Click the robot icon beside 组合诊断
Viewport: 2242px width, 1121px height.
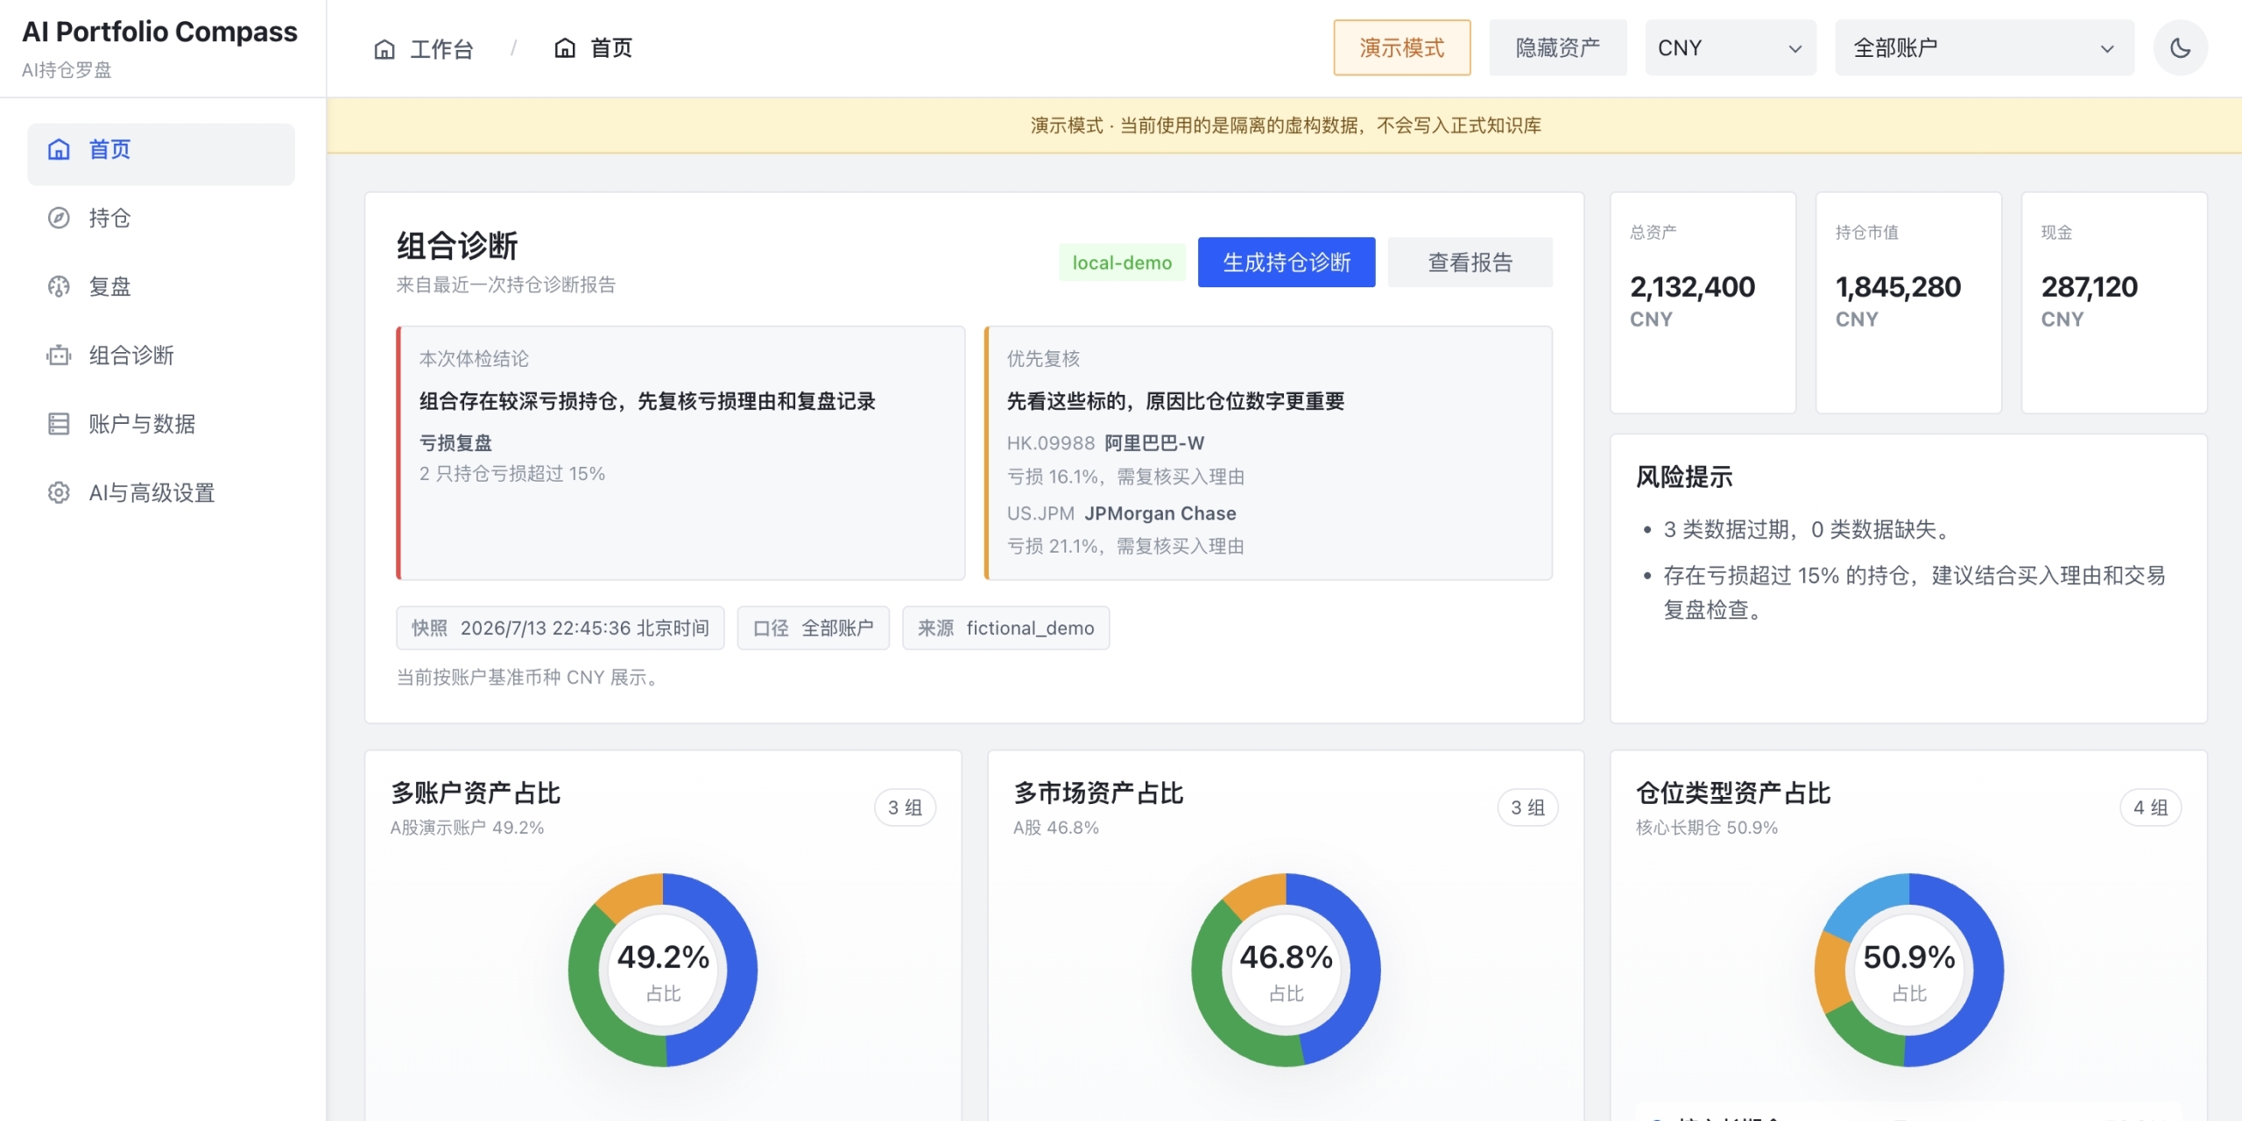point(59,356)
